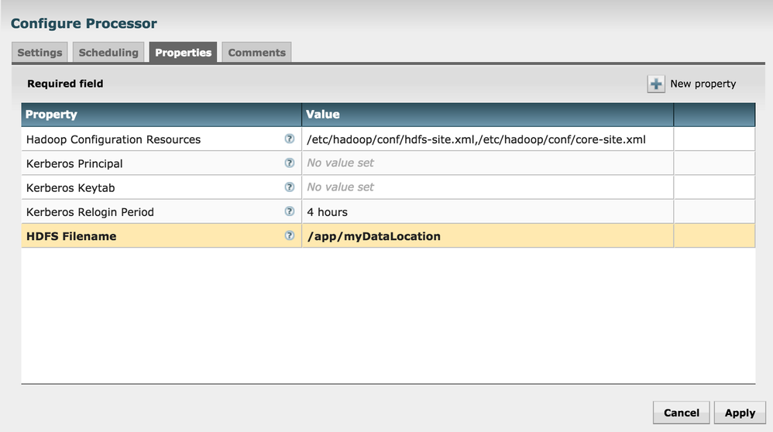Viewport: 773px width, 432px height.
Task: Click the help icon for Kerberos Relogin Period
Action: point(290,211)
